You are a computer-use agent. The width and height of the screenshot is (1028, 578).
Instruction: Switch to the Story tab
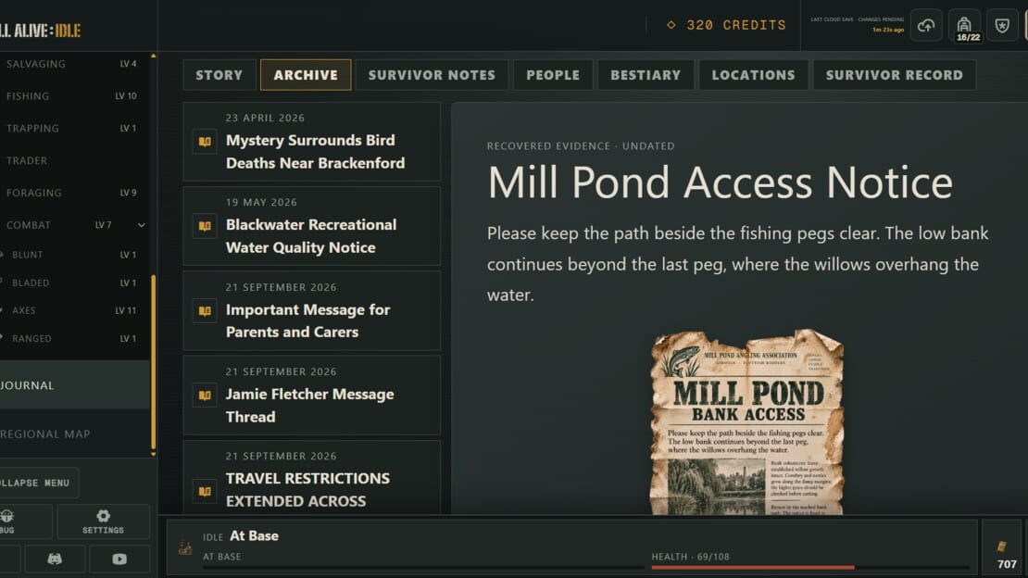(x=219, y=75)
